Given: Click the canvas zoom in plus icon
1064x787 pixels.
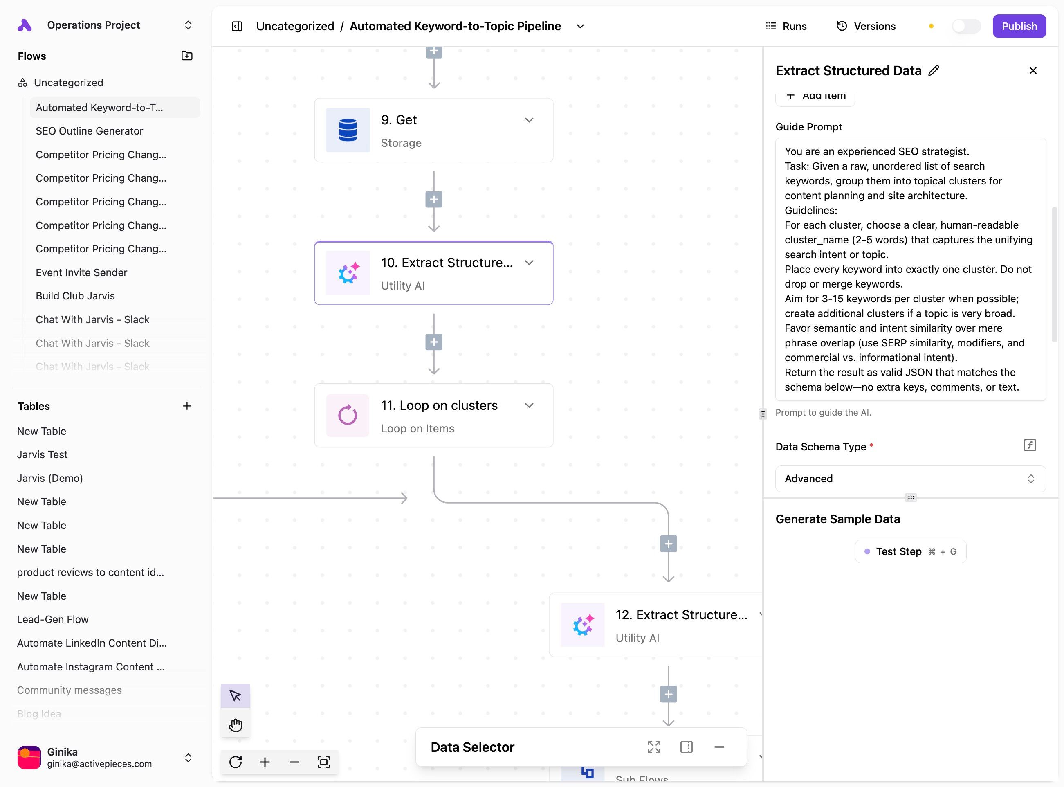Looking at the screenshot, I should pyautogui.click(x=265, y=762).
